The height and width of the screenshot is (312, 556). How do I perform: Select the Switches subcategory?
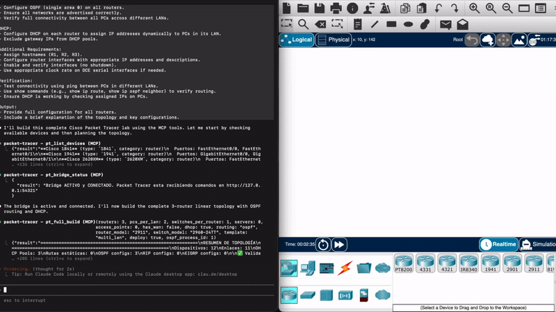(308, 295)
